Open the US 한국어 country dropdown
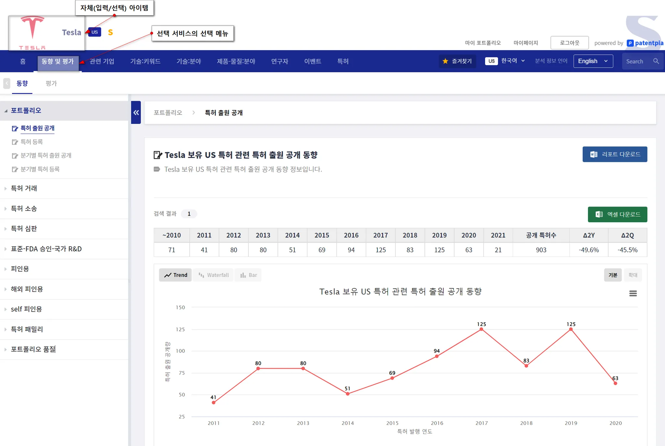Screen dimensions: 665x446 [x=505, y=61]
